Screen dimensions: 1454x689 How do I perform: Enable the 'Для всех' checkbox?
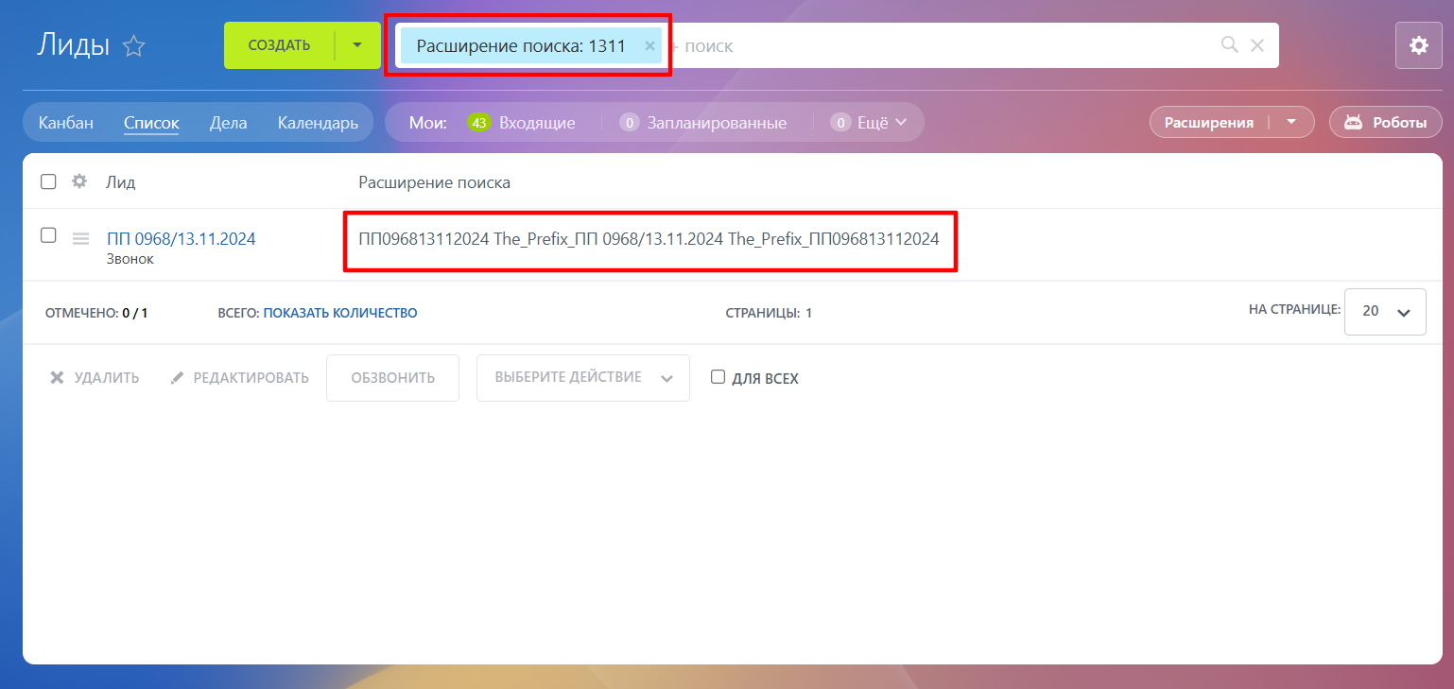click(718, 377)
